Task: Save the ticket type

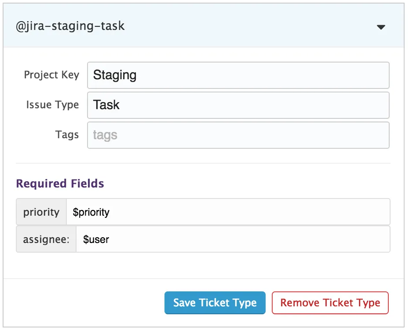Action: point(215,303)
